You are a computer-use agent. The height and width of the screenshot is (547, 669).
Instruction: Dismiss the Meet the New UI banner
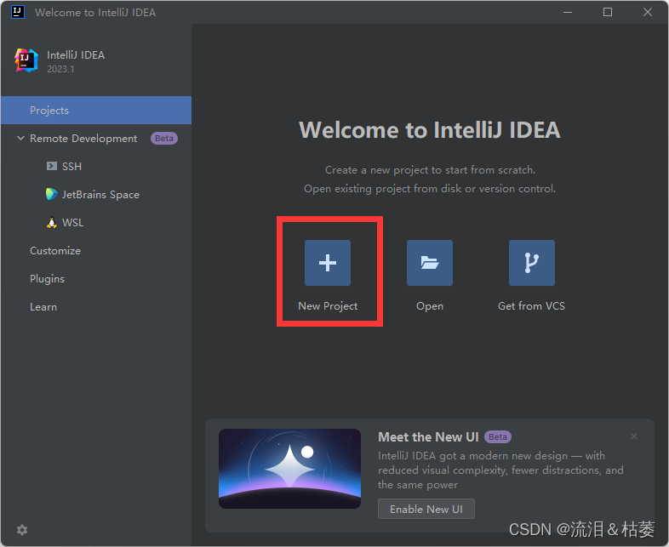(634, 436)
